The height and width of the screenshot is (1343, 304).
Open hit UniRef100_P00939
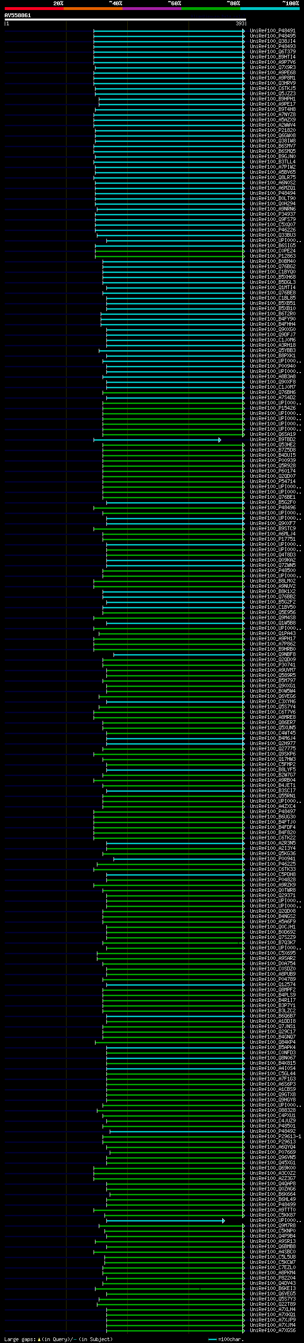(272, 460)
